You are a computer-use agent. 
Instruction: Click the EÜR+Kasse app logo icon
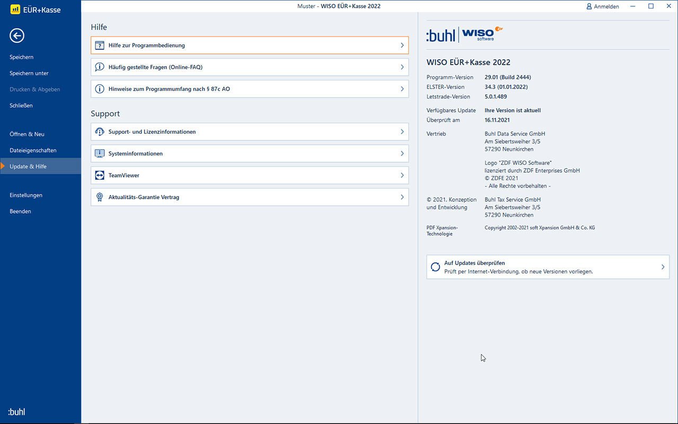[15, 9]
